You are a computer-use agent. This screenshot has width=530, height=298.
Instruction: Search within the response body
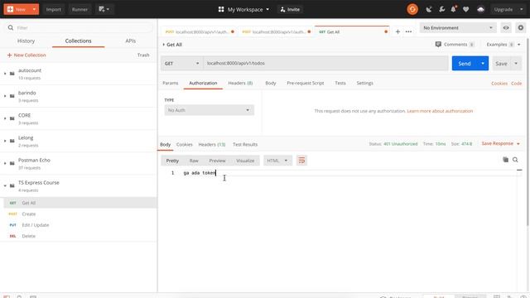[515, 160]
